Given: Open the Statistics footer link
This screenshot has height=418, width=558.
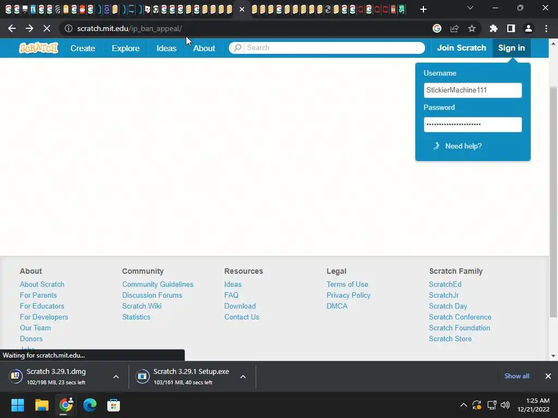Looking at the screenshot, I should (x=136, y=317).
